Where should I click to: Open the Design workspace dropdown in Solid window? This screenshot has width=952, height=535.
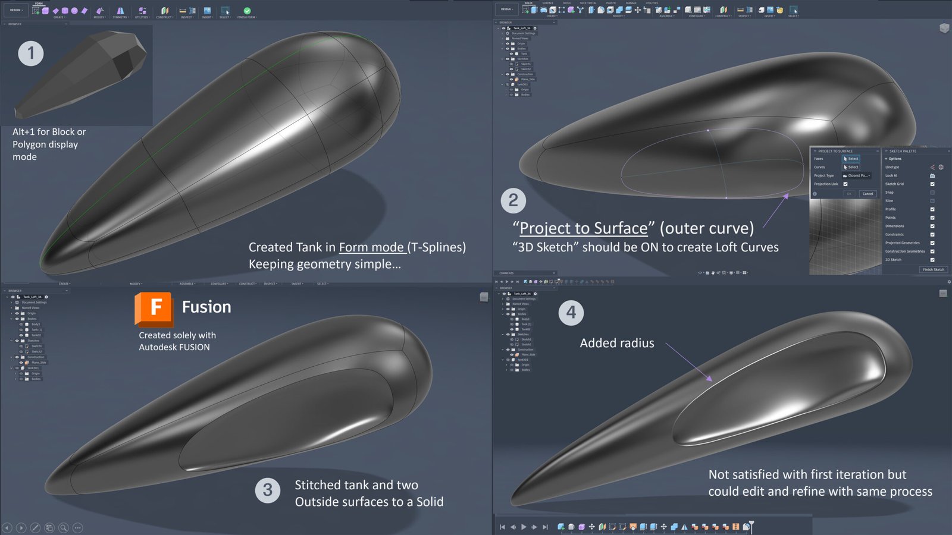[507, 10]
